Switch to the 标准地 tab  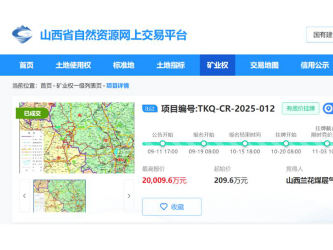(123, 65)
